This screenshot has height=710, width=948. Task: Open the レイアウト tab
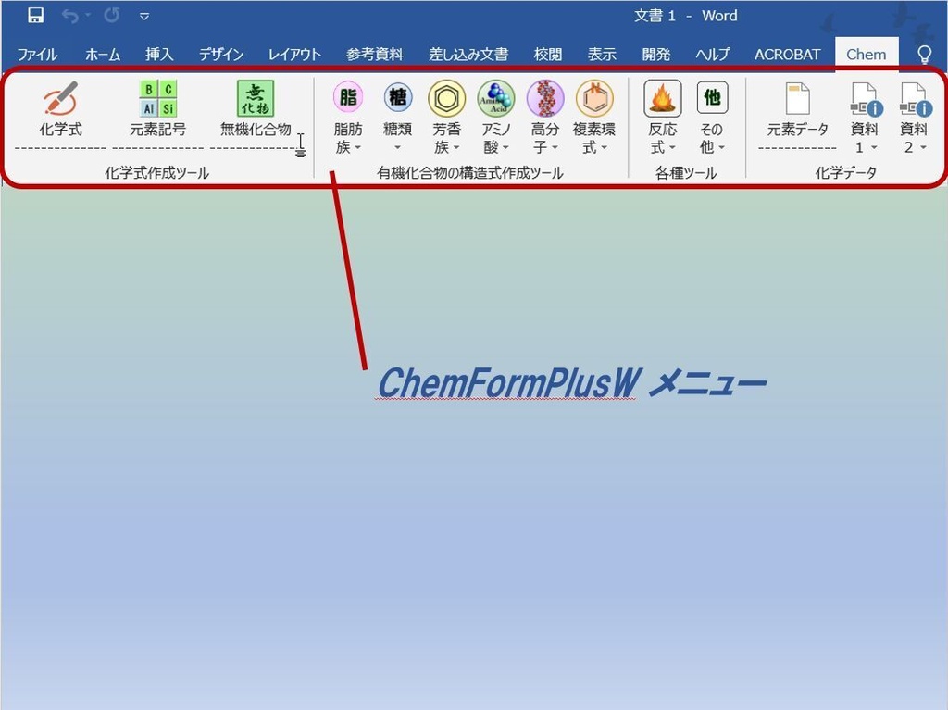point(294,55)
